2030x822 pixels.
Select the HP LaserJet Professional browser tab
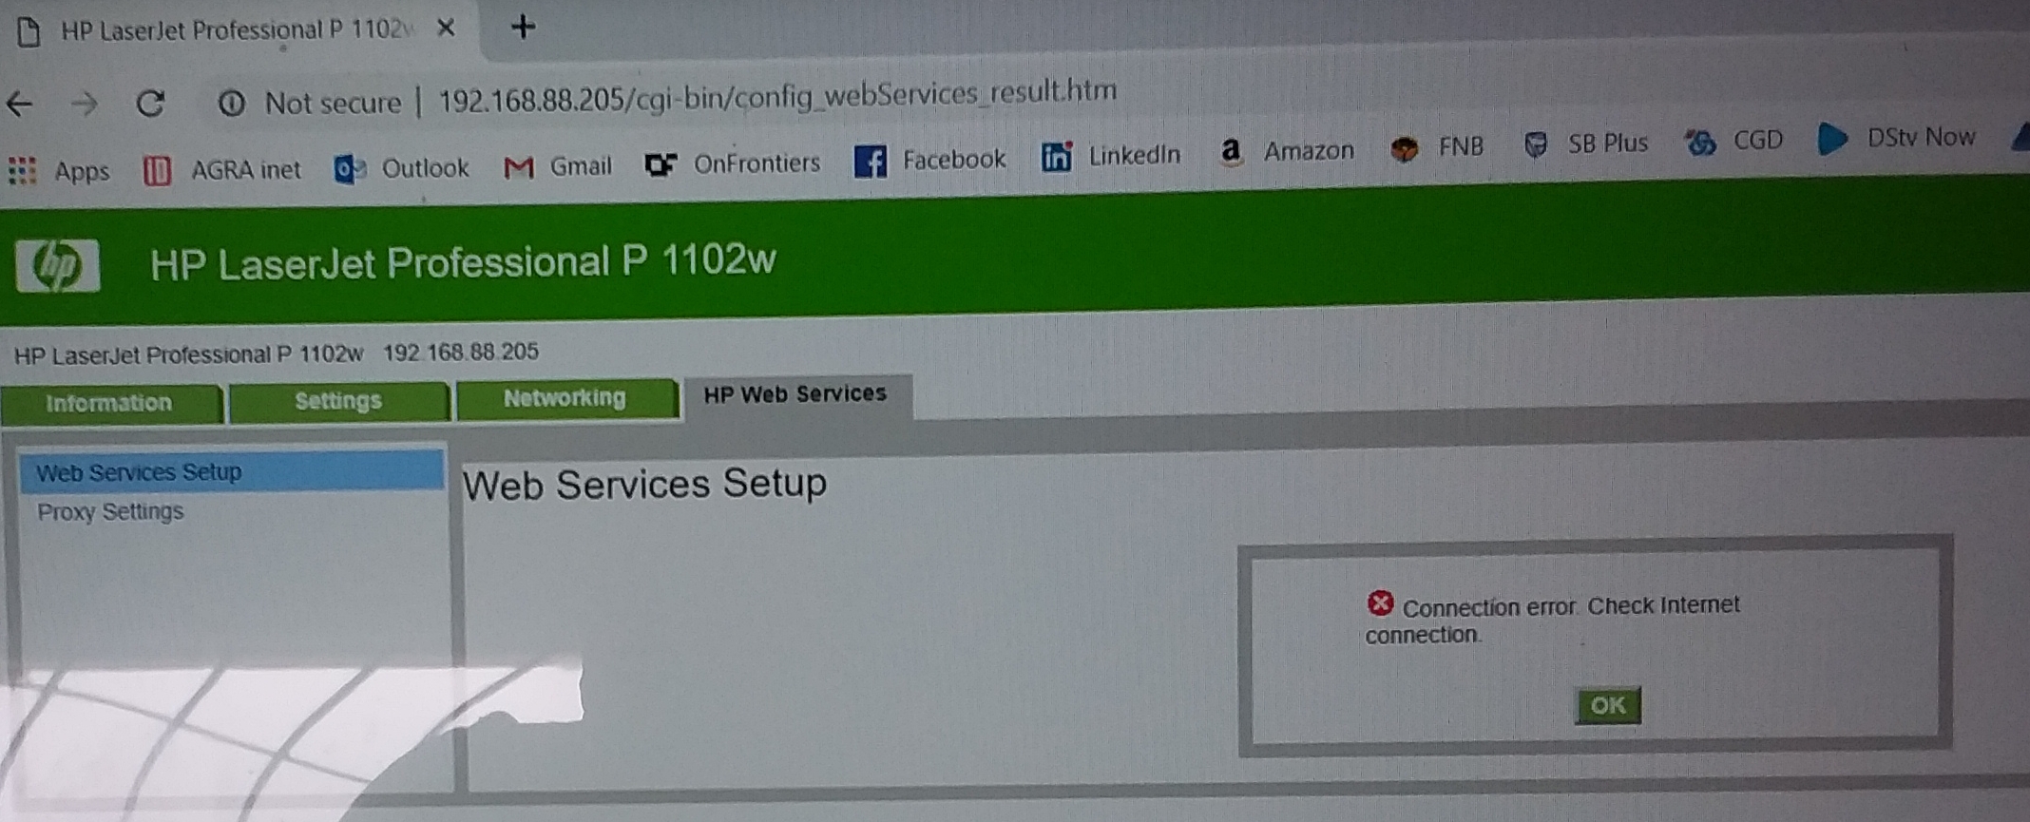[238, 30]
